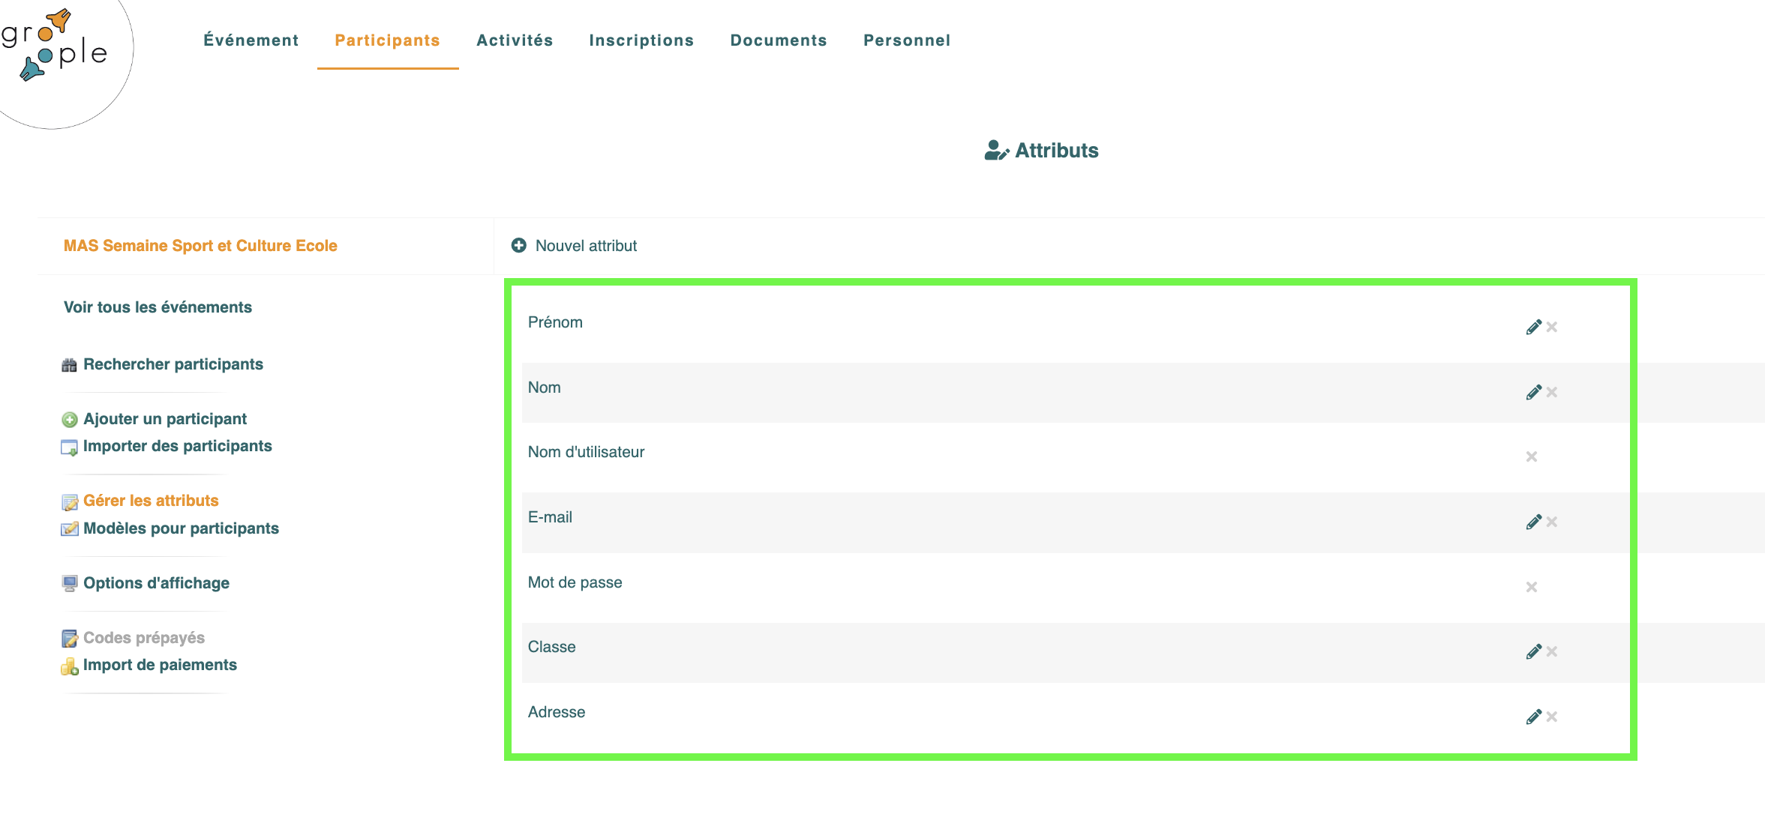1765x829 pixels.
Task: Delete the E-mail attribute
Action: (1552, 522)
